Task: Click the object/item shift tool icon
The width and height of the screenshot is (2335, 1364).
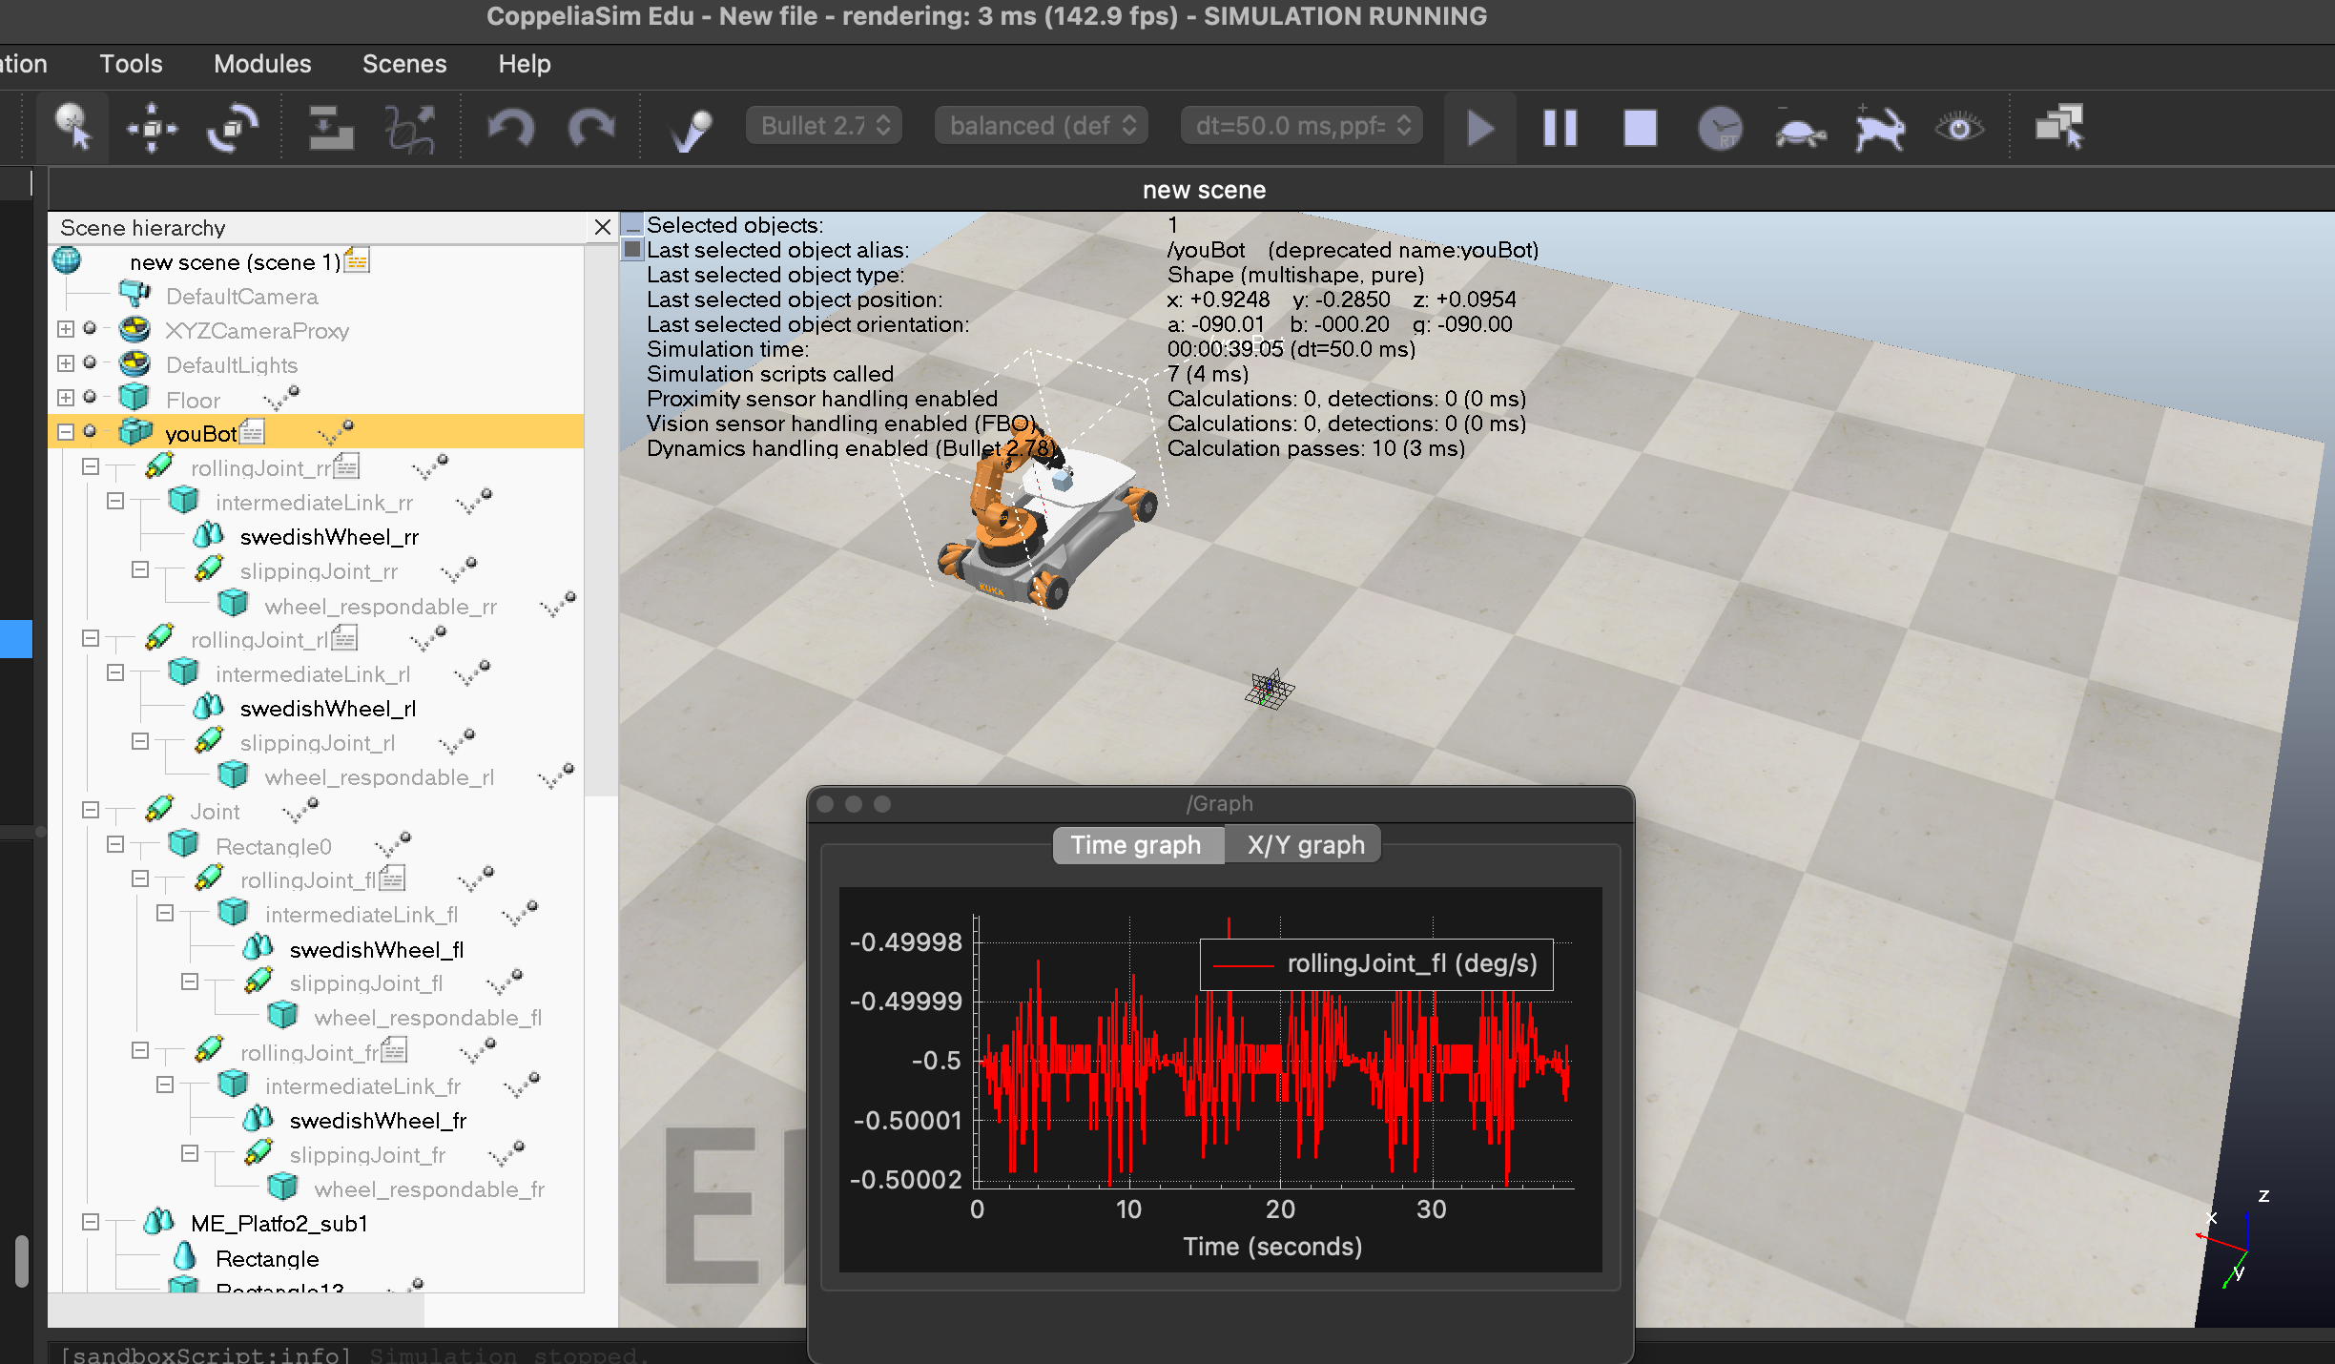Action: pyautogui.click(x=152, y=127)
